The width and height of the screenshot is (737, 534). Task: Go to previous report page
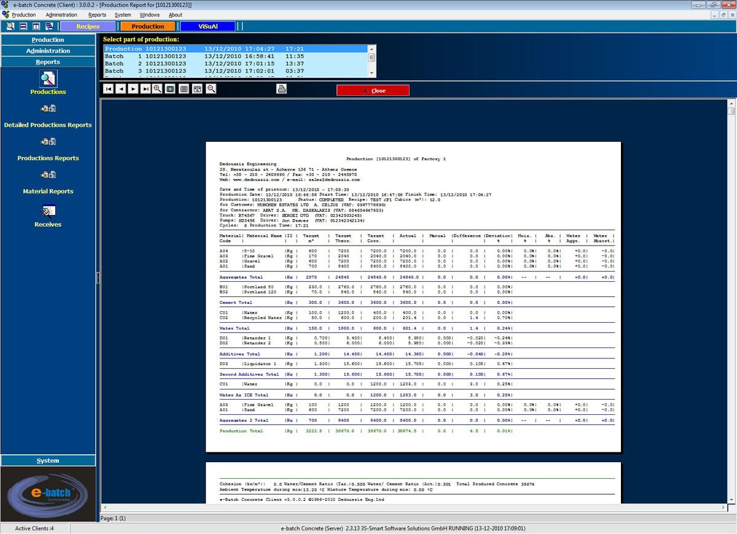click(121, 89)
